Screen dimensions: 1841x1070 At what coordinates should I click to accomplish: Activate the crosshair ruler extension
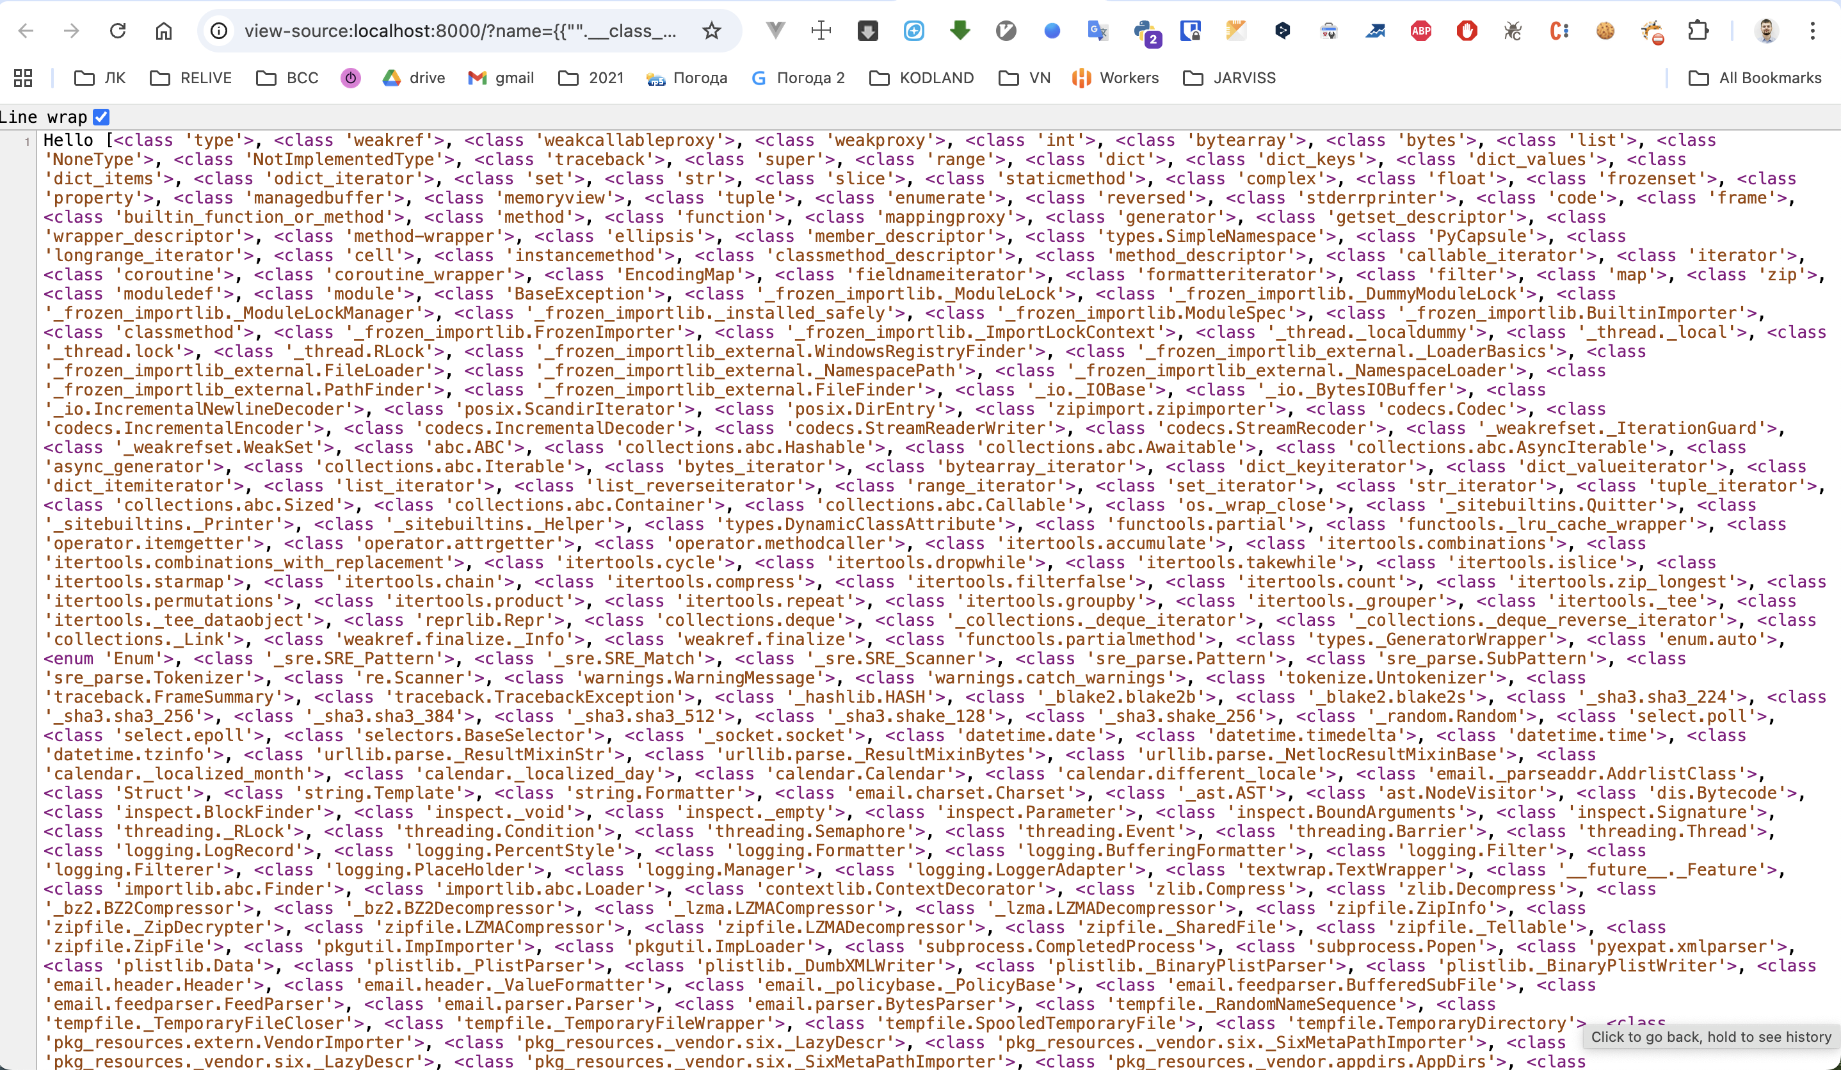(x=821, y=31)
